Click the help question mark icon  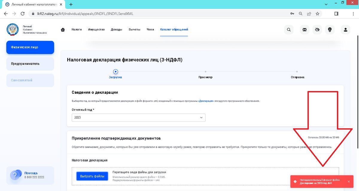pyautogui.click(x=15, y=175)
